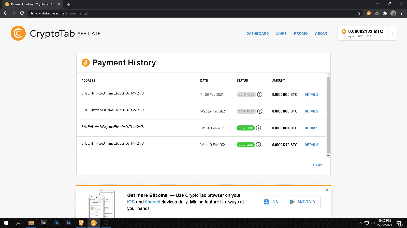Viewport: 407px width, 228px height.
Task: Click the date Wed 10 Feb 2021
Action: point(213,145)
